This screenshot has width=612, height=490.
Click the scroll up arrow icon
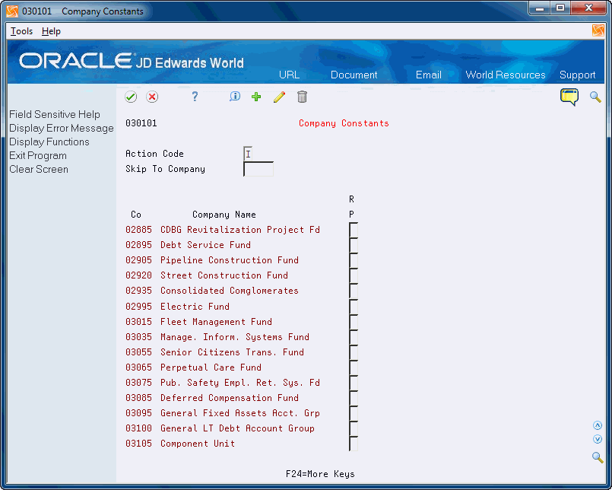[x=598, y=425]
